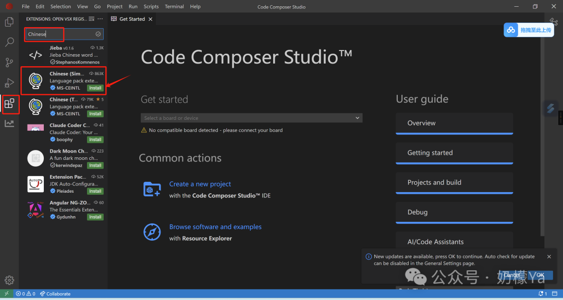Install the Chinese (Traditional) language pack
The height and width of the screenshot is (300, 563).
point(95,114)
